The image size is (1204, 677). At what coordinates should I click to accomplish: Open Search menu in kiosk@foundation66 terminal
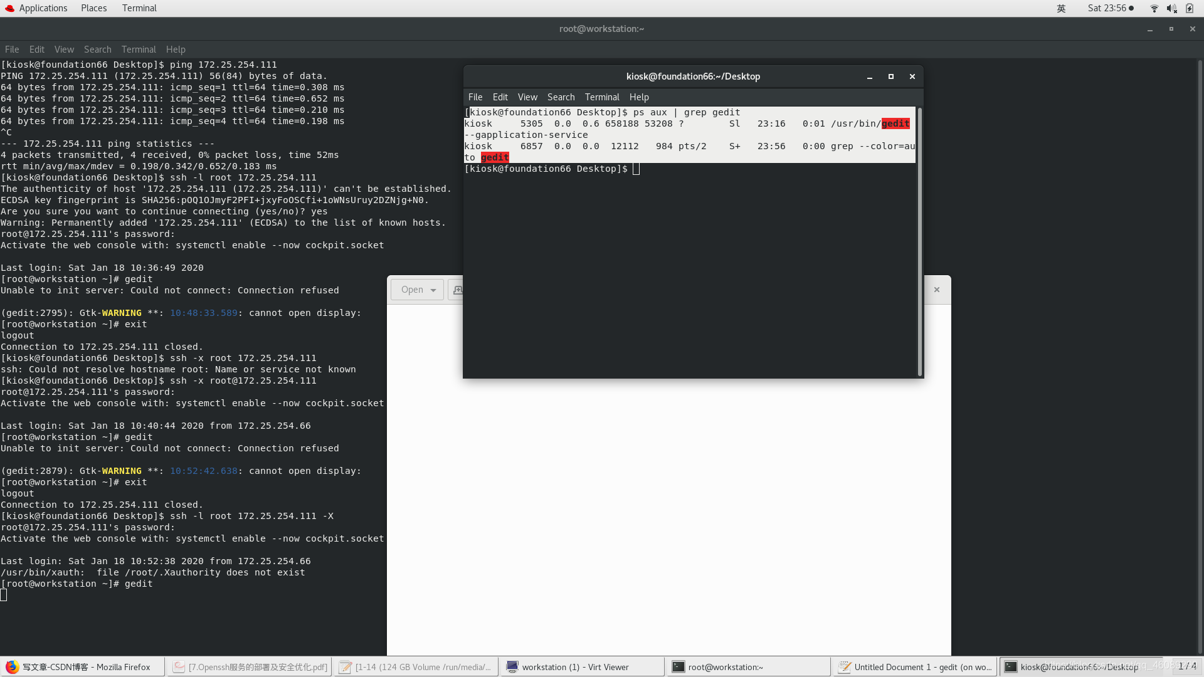tap(561, 97)
